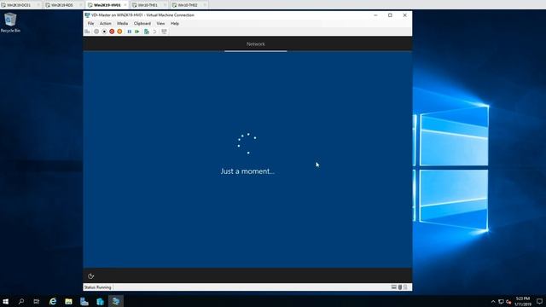546x307 pixels.
Task: Click the mouse status icon in VM status bar
Action: pos(400,287)
